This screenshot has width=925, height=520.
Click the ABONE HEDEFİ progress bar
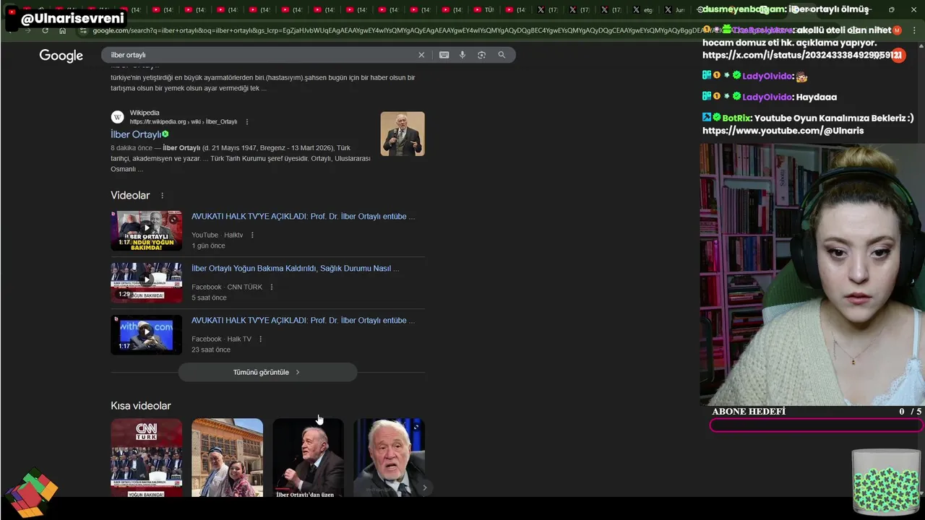817,425
